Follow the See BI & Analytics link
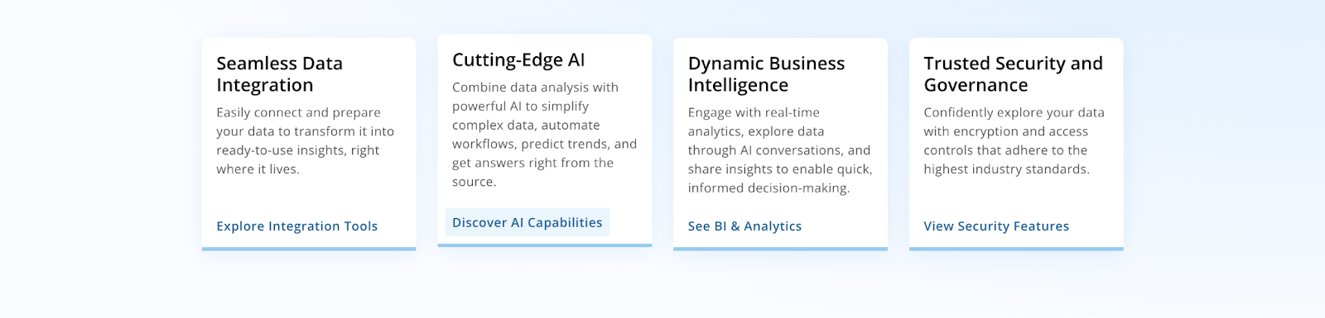 pos(744,226)
